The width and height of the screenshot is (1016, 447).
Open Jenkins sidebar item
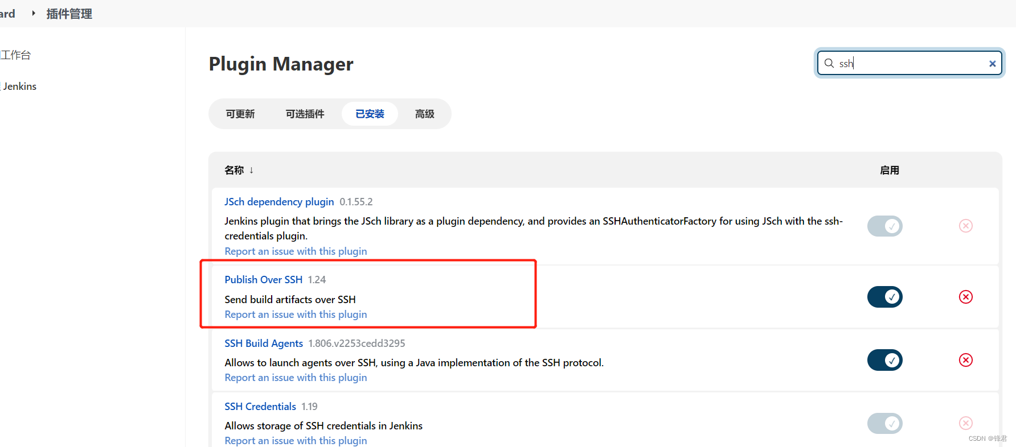click(x=19, y=86)
